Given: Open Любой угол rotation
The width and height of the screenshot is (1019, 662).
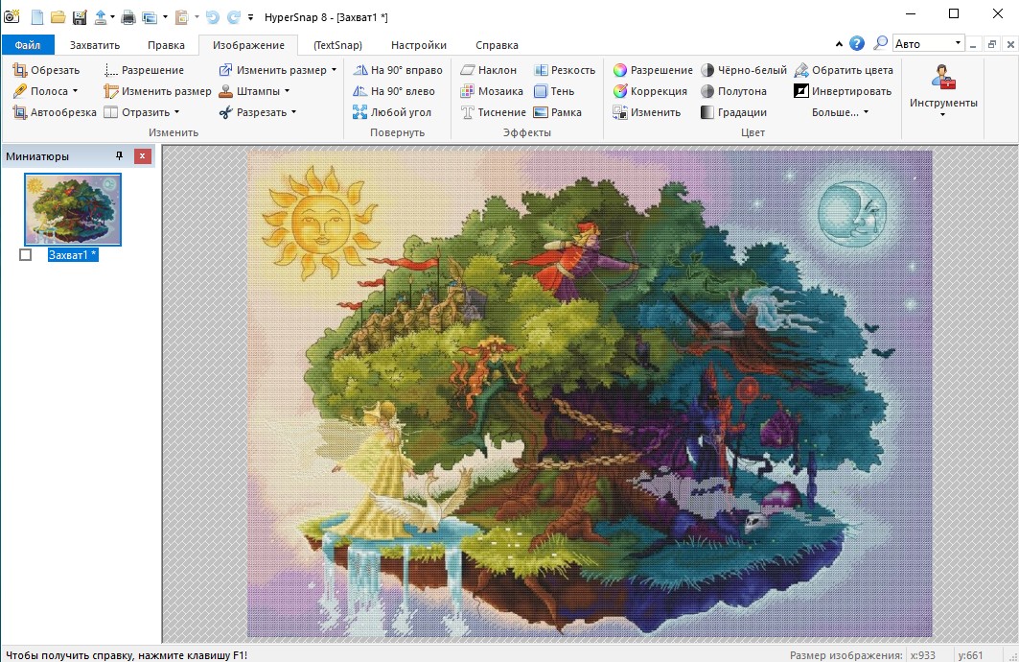Looking at the screenshot, I should pos(392,112).
